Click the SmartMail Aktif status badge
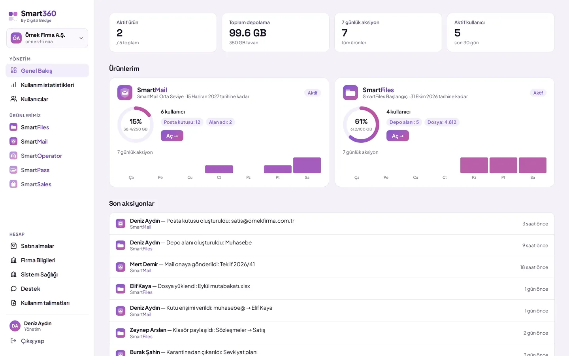 pyautogui.click(x=313, y=93)
